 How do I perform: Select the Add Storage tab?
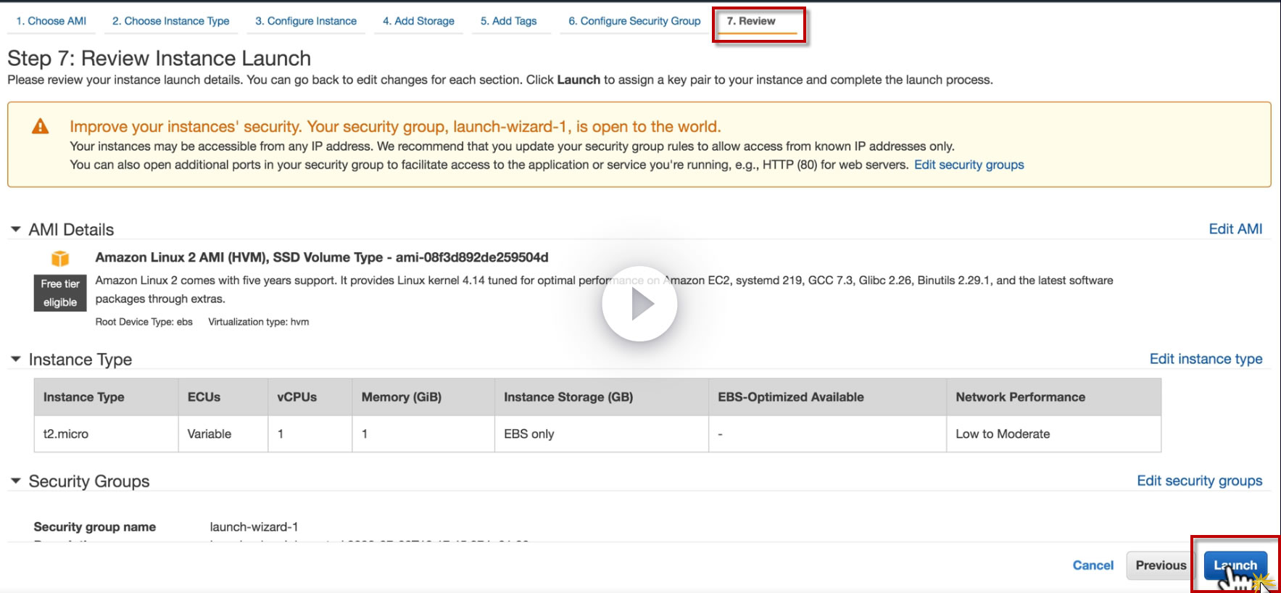tap(418, 21)
